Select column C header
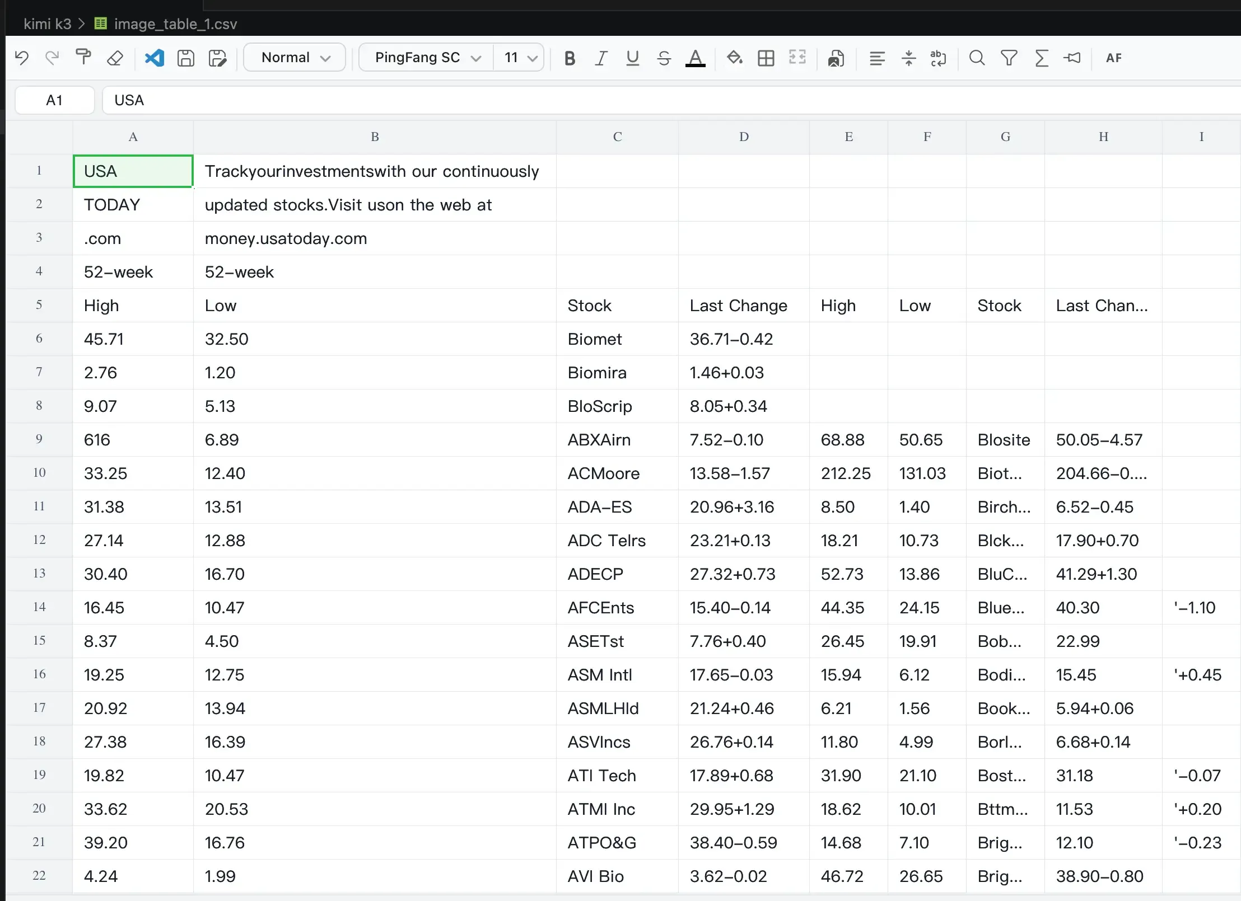 [617, 137]
